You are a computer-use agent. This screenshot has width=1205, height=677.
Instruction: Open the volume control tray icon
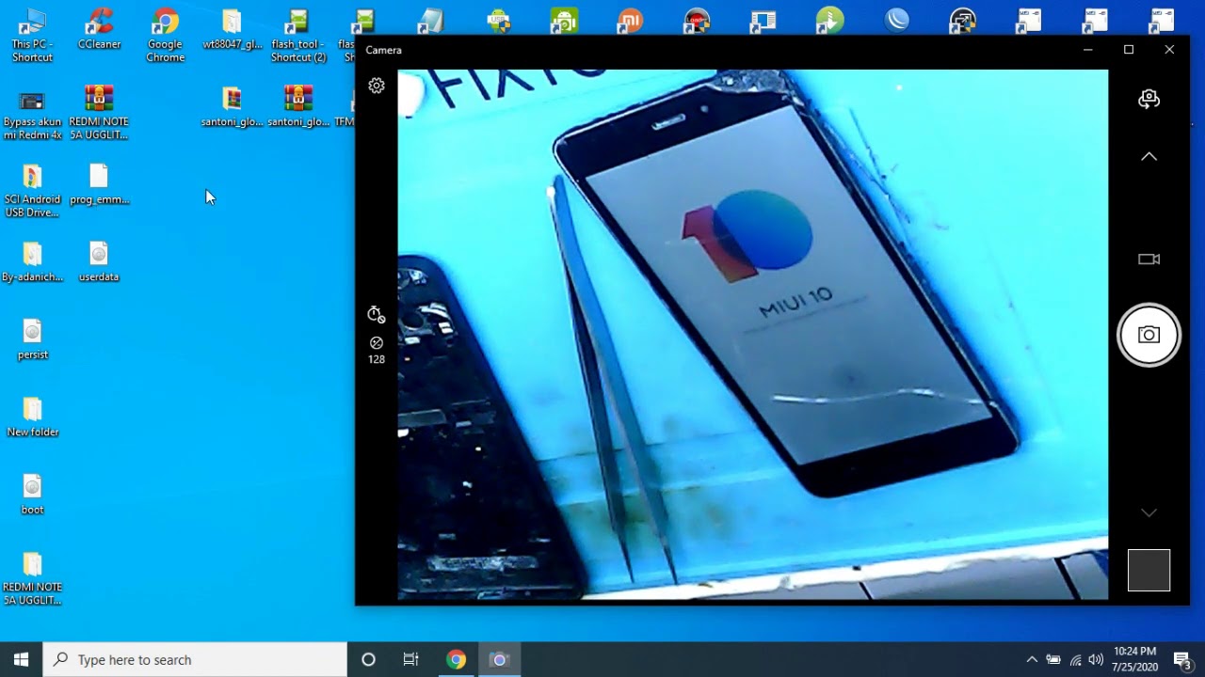coord(1096,659)
